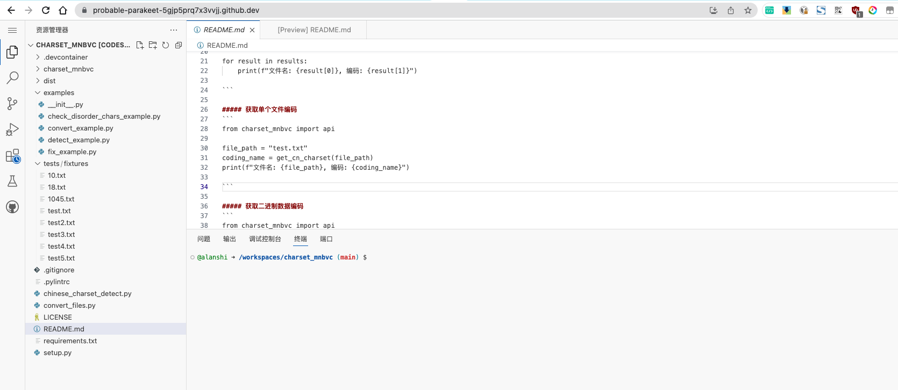Share this page from address bar
Image resolution: width=898 pixels, height=390 pixels.
click(x=731, y=10)
